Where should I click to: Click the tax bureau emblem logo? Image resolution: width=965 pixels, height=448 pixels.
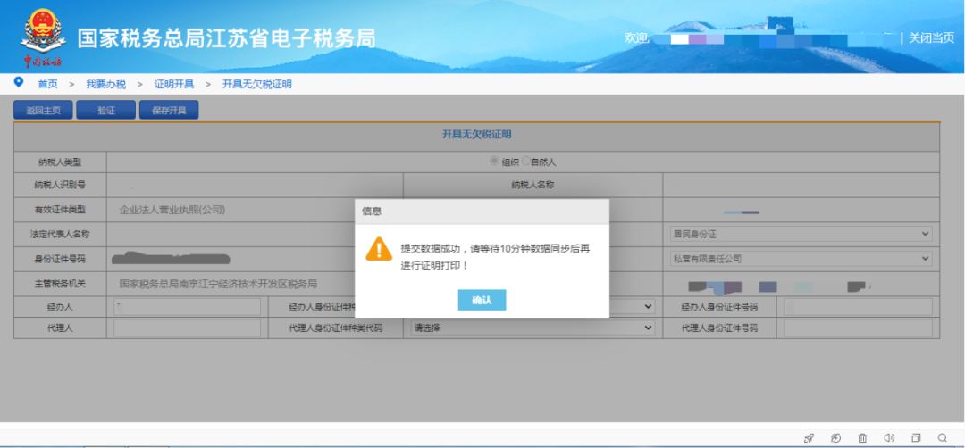[43, 37]
